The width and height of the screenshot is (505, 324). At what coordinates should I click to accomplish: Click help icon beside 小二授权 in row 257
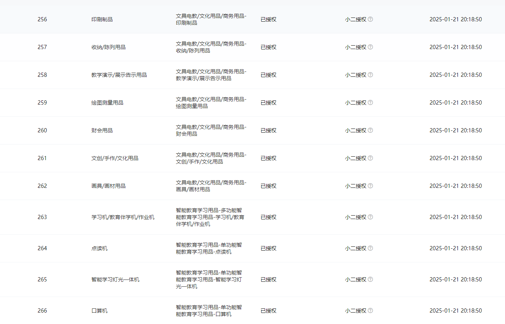pyautogui.click(x=370, y=47)
